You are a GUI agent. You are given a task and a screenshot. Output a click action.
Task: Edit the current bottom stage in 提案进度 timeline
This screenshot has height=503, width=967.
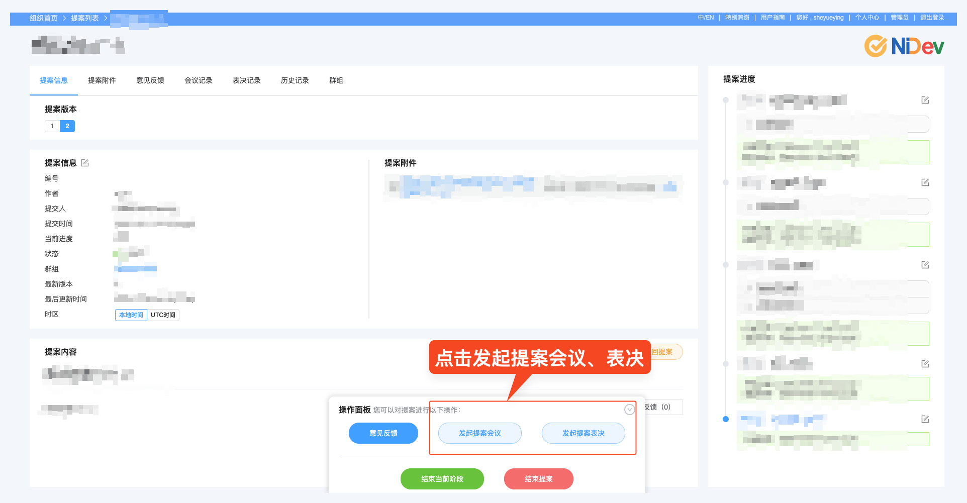click(x=925, y=419)
